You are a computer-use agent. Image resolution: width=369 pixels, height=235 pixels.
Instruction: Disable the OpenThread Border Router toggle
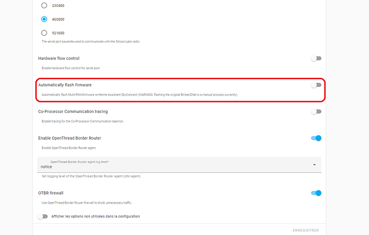[317, 138]
